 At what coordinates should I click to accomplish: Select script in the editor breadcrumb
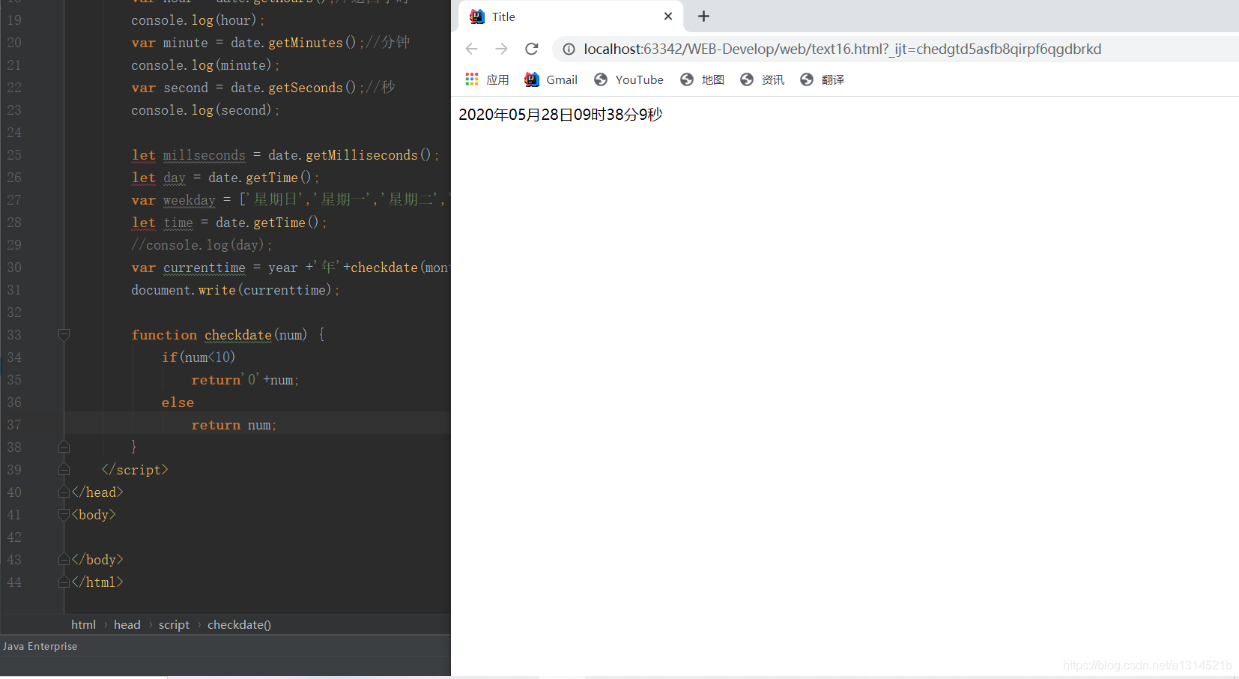point(174,624)
